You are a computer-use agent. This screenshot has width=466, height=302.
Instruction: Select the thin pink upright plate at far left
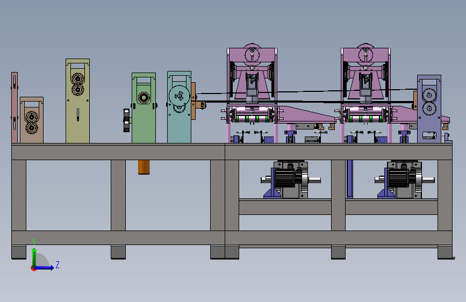(15, 107)
